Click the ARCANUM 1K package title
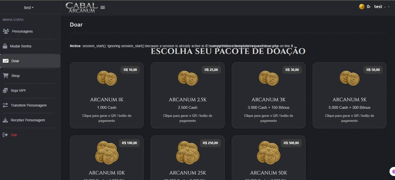Screen dimensions: 395x180 [x=107, y=100]
